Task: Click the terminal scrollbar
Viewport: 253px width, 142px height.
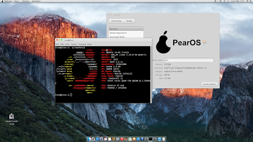Action: click(x=151, y=75)
